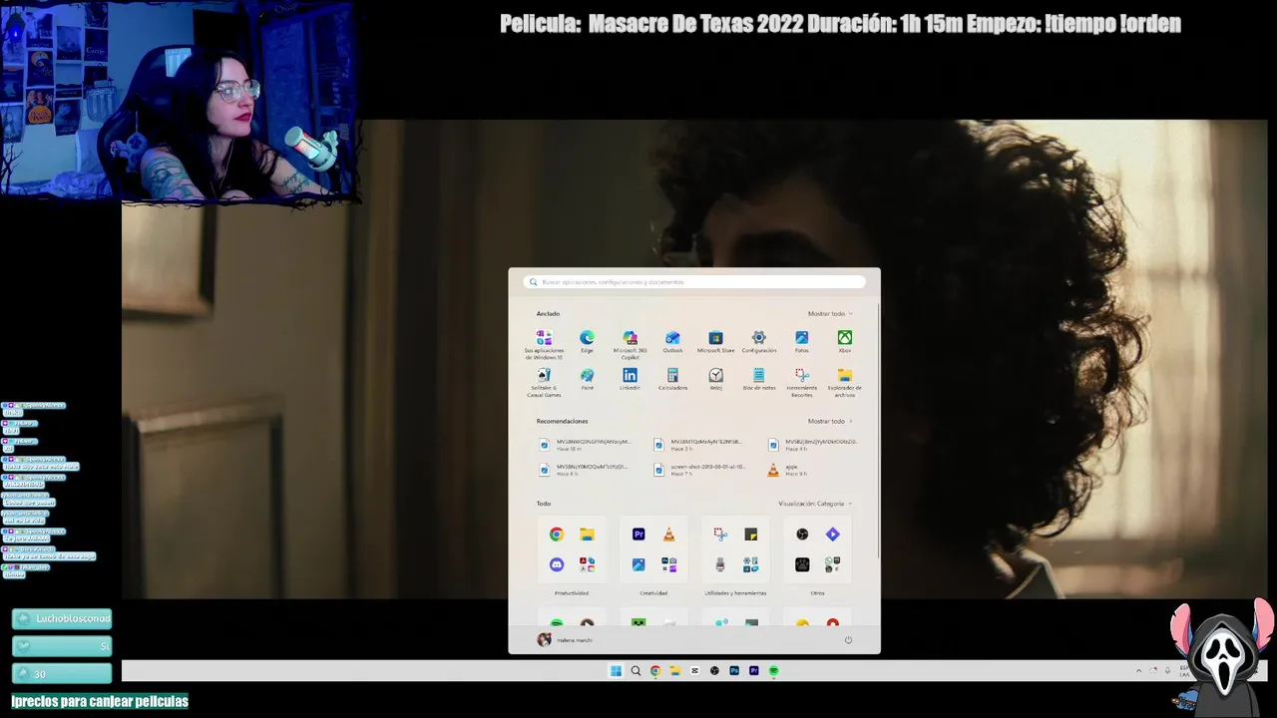Image resolution: width=1277 pixels, height=718 pixels.
Task: Launch Solitaire & Casual Games
Action: 544,383
